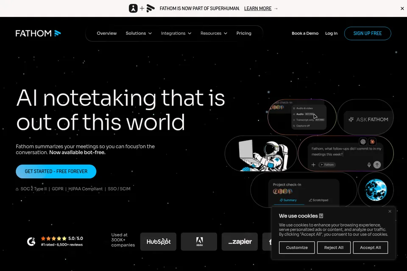Viewport: 407px width, 271px height.
Task: Click the five-star rating stars
Action: click(53, 238)
